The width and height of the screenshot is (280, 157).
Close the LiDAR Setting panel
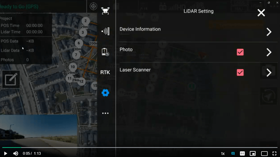[261, 13]
